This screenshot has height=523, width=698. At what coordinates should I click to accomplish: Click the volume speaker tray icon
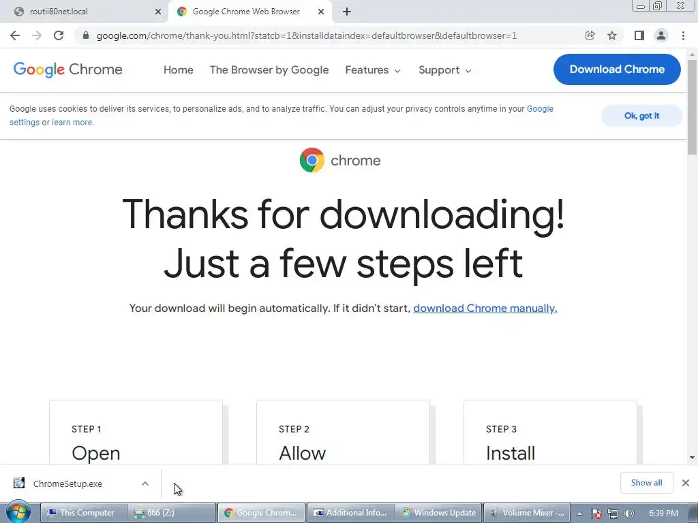point(629,513)
